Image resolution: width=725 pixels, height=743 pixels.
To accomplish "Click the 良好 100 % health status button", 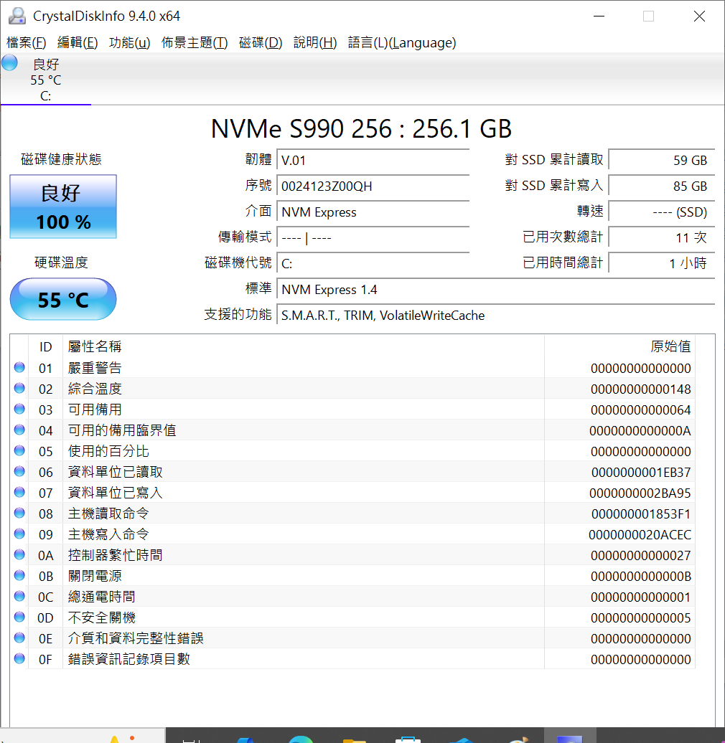I will coord(63,207).
